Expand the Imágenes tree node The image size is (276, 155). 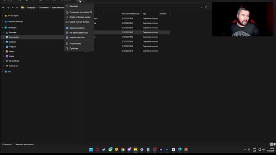pos(3,47)
